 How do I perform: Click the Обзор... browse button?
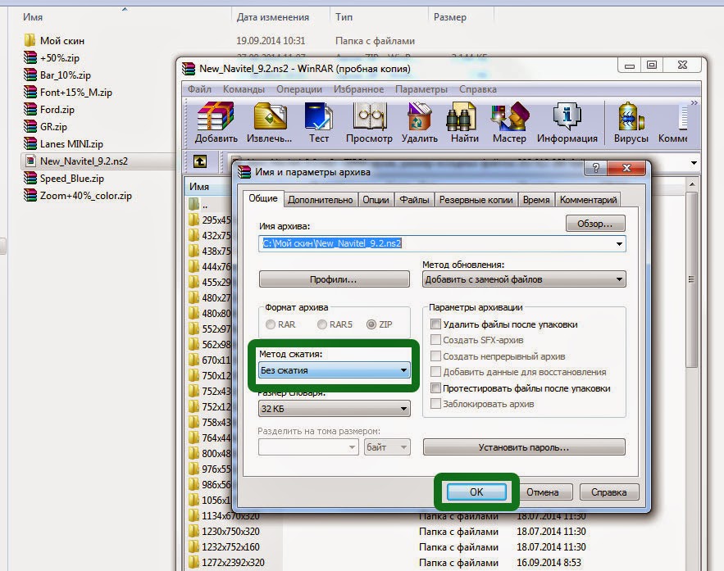click(595, 224)
